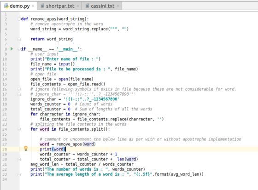The image size is (258, 190).
Task: Click the fold end marker at line 30
Action: (19, 160)
